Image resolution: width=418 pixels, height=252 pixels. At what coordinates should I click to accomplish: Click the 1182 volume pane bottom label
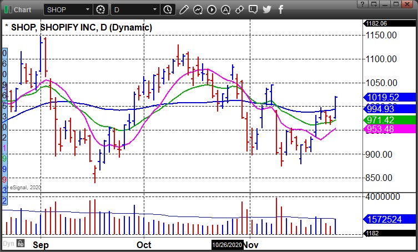click(x=390, y=233)
